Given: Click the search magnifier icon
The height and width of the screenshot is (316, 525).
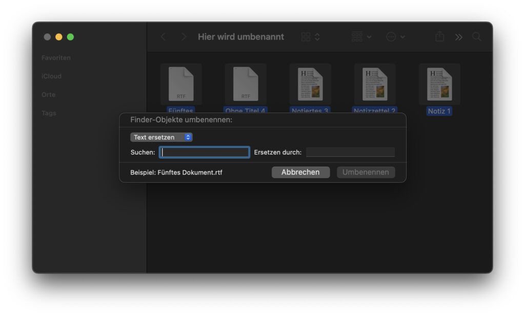Looking at the screenshot, I should click(x=477, y=37).
